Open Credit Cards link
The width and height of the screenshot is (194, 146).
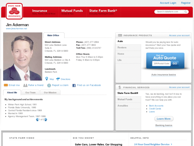(x=155, y=109)
